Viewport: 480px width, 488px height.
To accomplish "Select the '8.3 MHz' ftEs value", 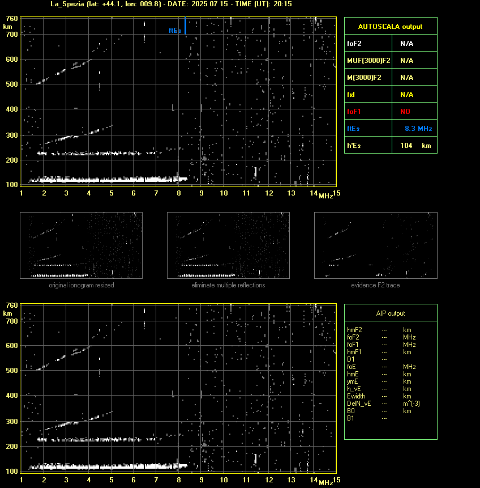I will 418,129.
